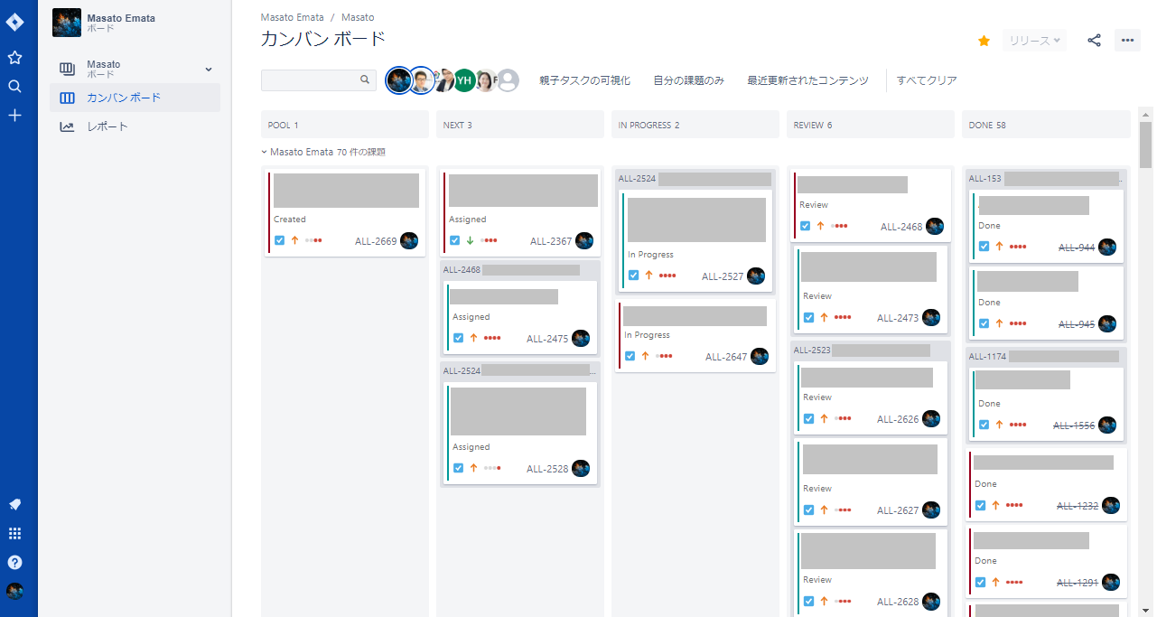Image resolution: width=1157 pixels, height=617 pixels.
Task: Share the board using the share icon
Action: [1094, 40]
